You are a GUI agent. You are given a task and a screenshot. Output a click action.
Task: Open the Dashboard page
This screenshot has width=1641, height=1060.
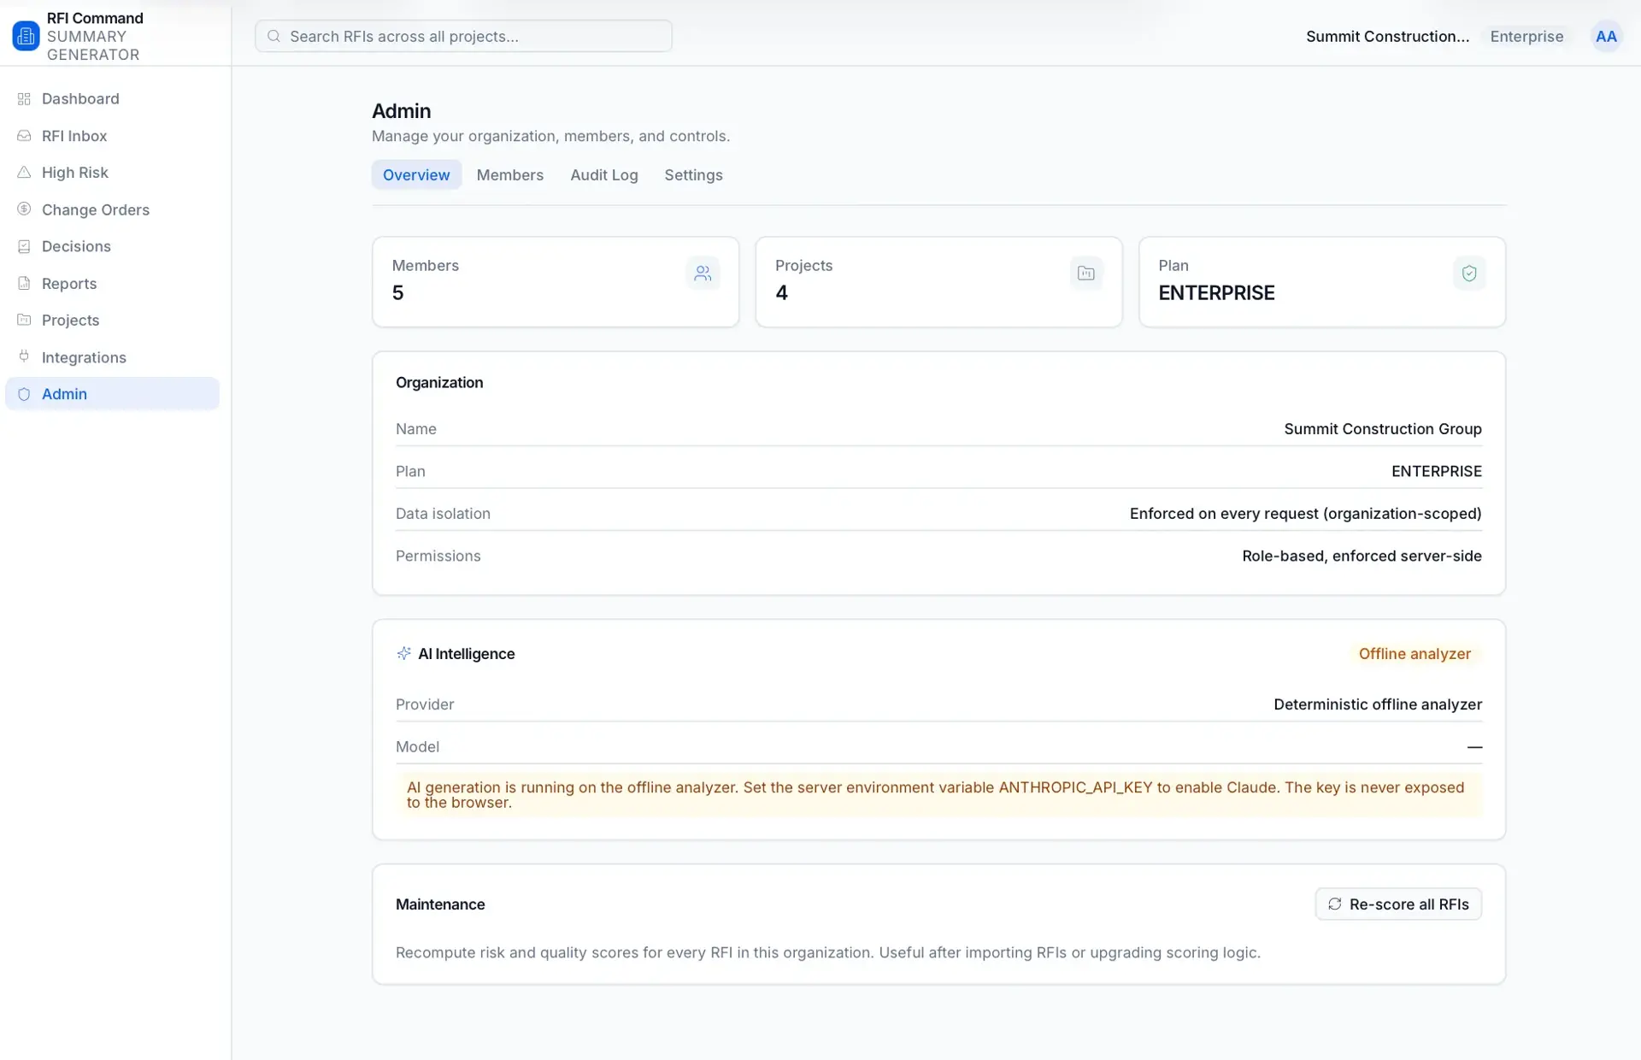click(x=112, y=99)
